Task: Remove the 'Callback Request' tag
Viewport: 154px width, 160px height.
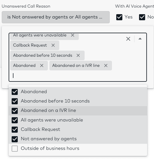Action: click(53, 45)
